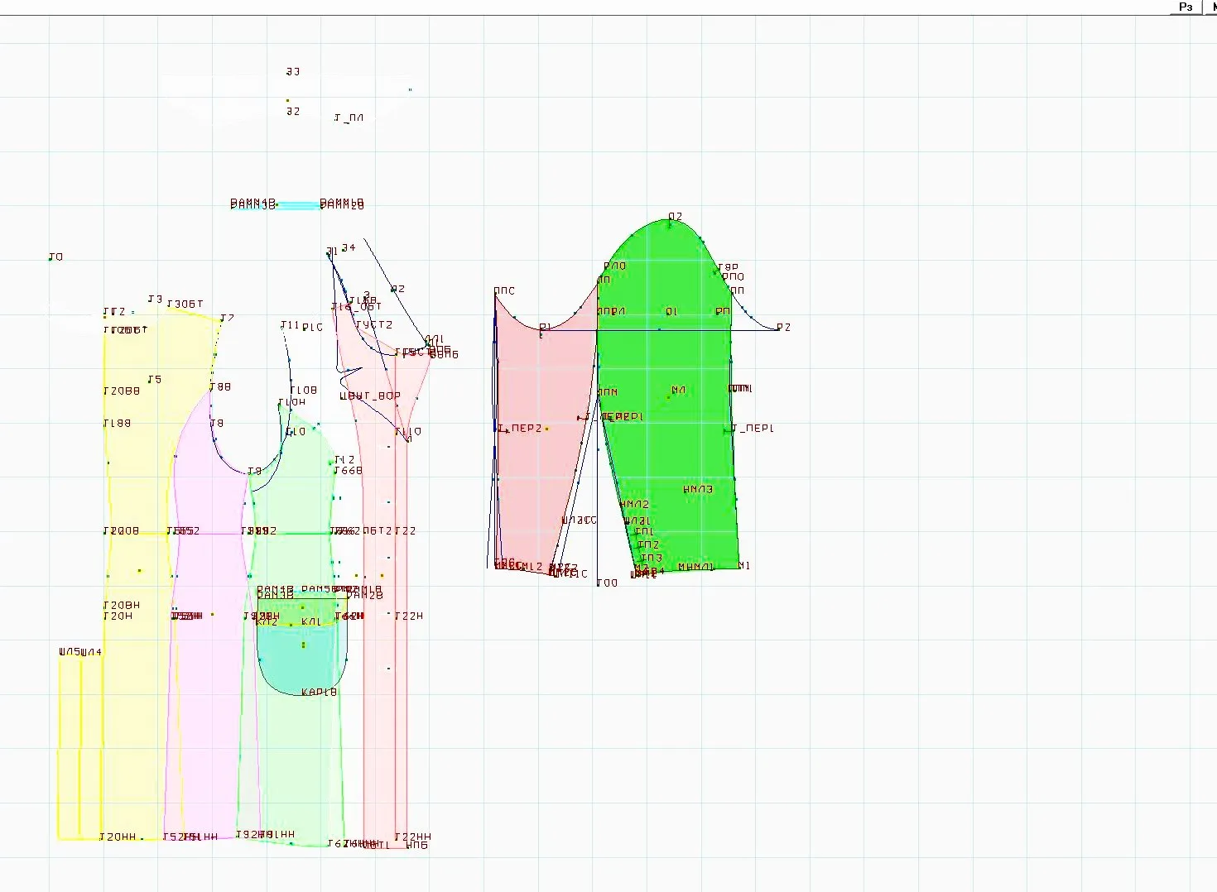Viewport: 1217px width, 892px height.
Task: Click the ШВИТ_ВОР collar seam label
Action: [370, 396]
